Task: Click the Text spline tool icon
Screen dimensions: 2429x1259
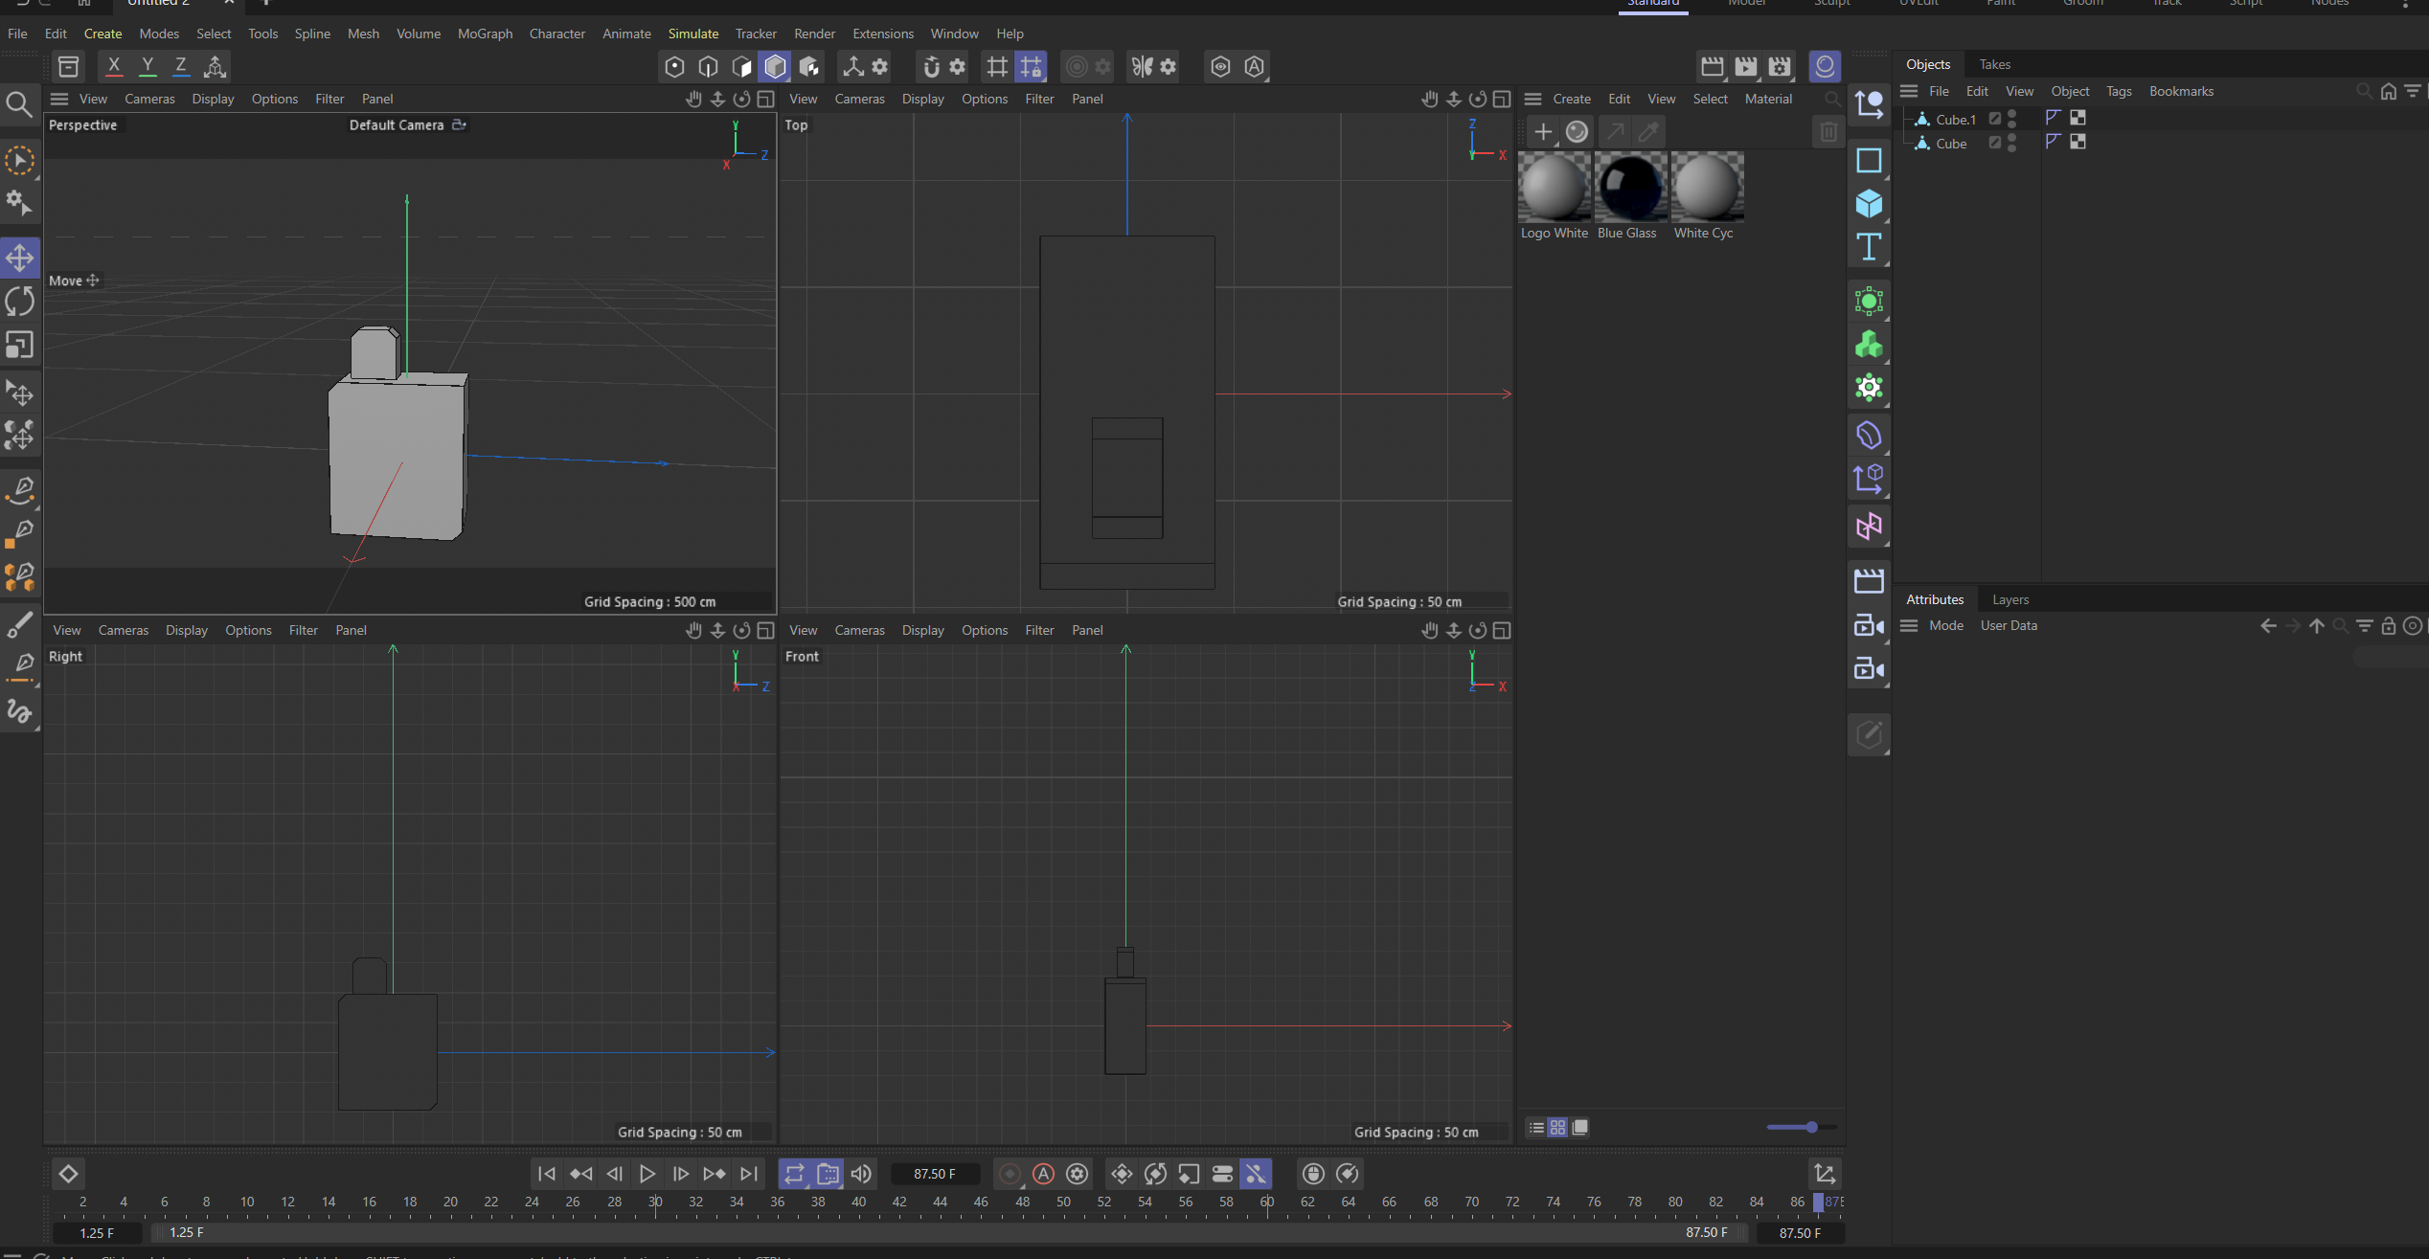Action: point(1868,247)
